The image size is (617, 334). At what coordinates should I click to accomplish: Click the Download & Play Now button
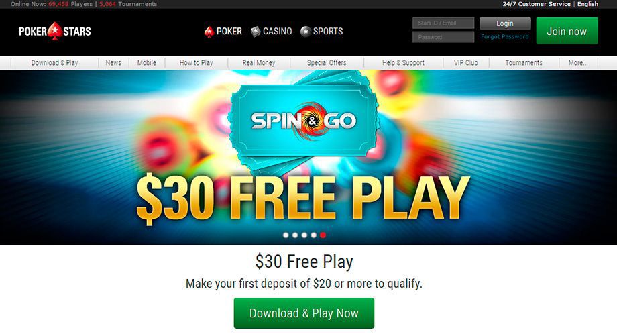coord(304,313)
